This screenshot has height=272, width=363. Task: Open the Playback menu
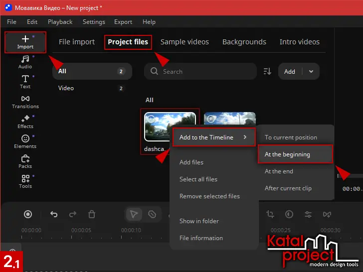click(60, 22)
